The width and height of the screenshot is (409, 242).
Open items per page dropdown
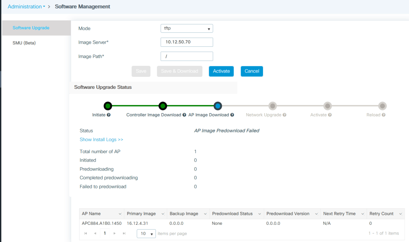pyautogui.click(x=146, y=234)
